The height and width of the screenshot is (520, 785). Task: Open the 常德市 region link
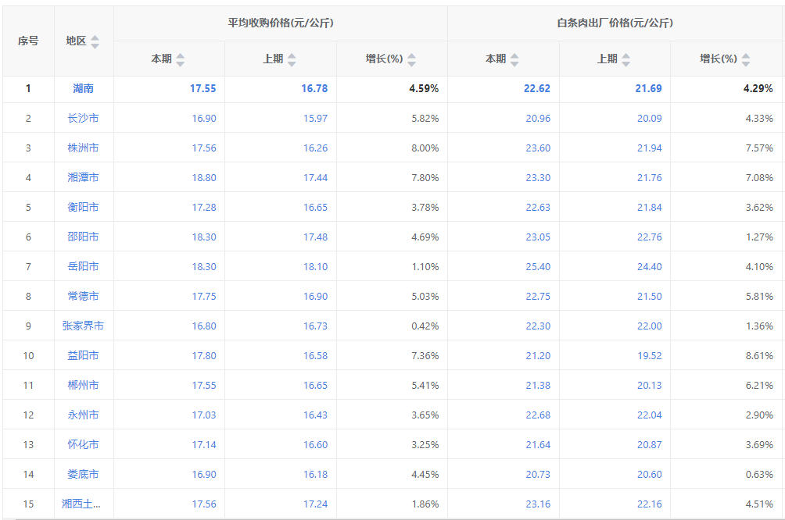click(83, 296)
